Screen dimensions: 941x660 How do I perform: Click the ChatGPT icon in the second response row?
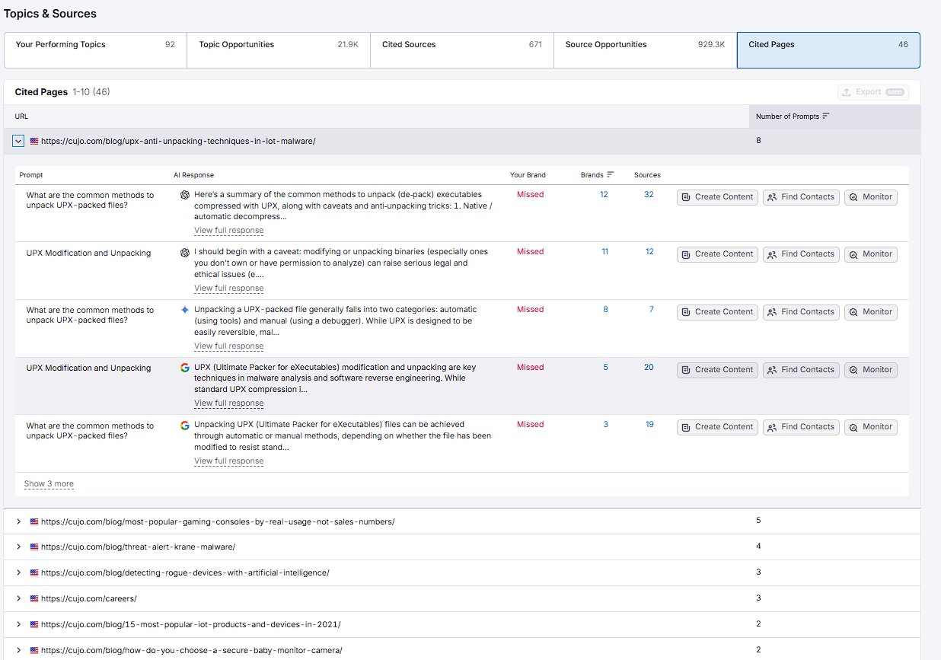click(x=184, y=253)
